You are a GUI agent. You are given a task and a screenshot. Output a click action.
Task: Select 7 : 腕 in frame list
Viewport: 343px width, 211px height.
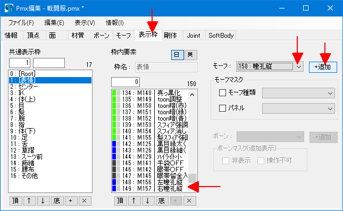[x=50, y=119]
